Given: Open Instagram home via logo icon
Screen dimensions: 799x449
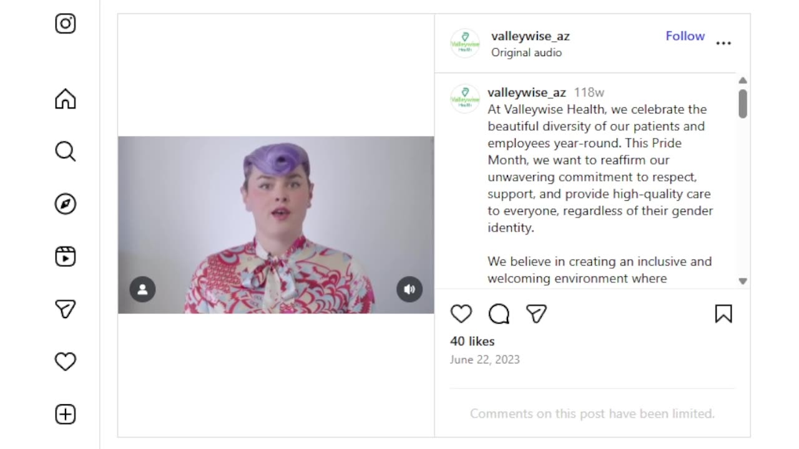Looking at the screenshot, I should pos(66,24).
